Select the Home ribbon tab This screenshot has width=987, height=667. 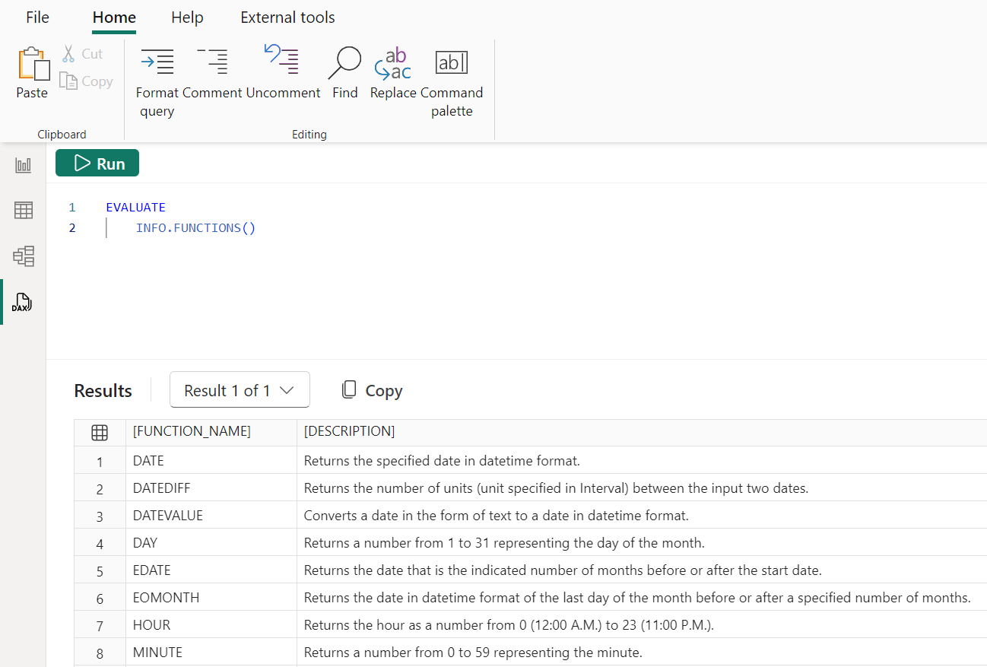point(113,17)
